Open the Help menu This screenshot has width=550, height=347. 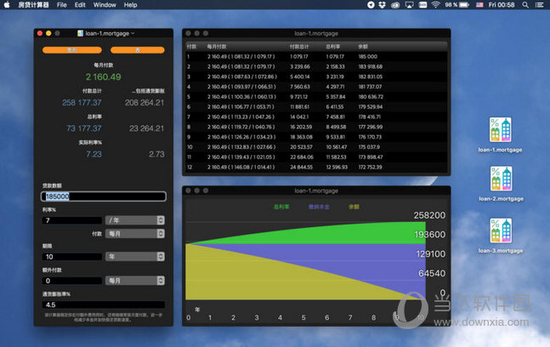click(130, 5)
